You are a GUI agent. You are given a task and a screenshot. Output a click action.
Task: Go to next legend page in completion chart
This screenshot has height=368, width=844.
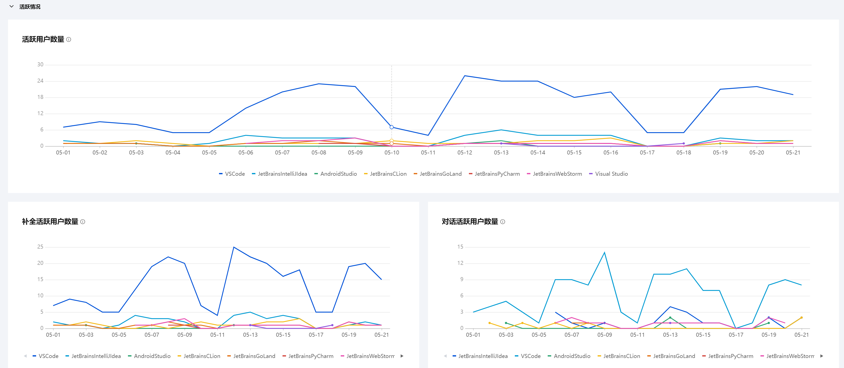coord(402,356)
